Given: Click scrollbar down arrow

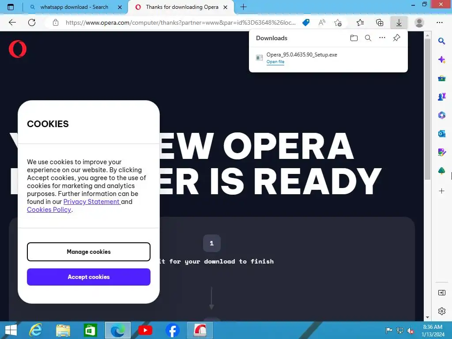Looking at the screenshot, I should (427, 317).
